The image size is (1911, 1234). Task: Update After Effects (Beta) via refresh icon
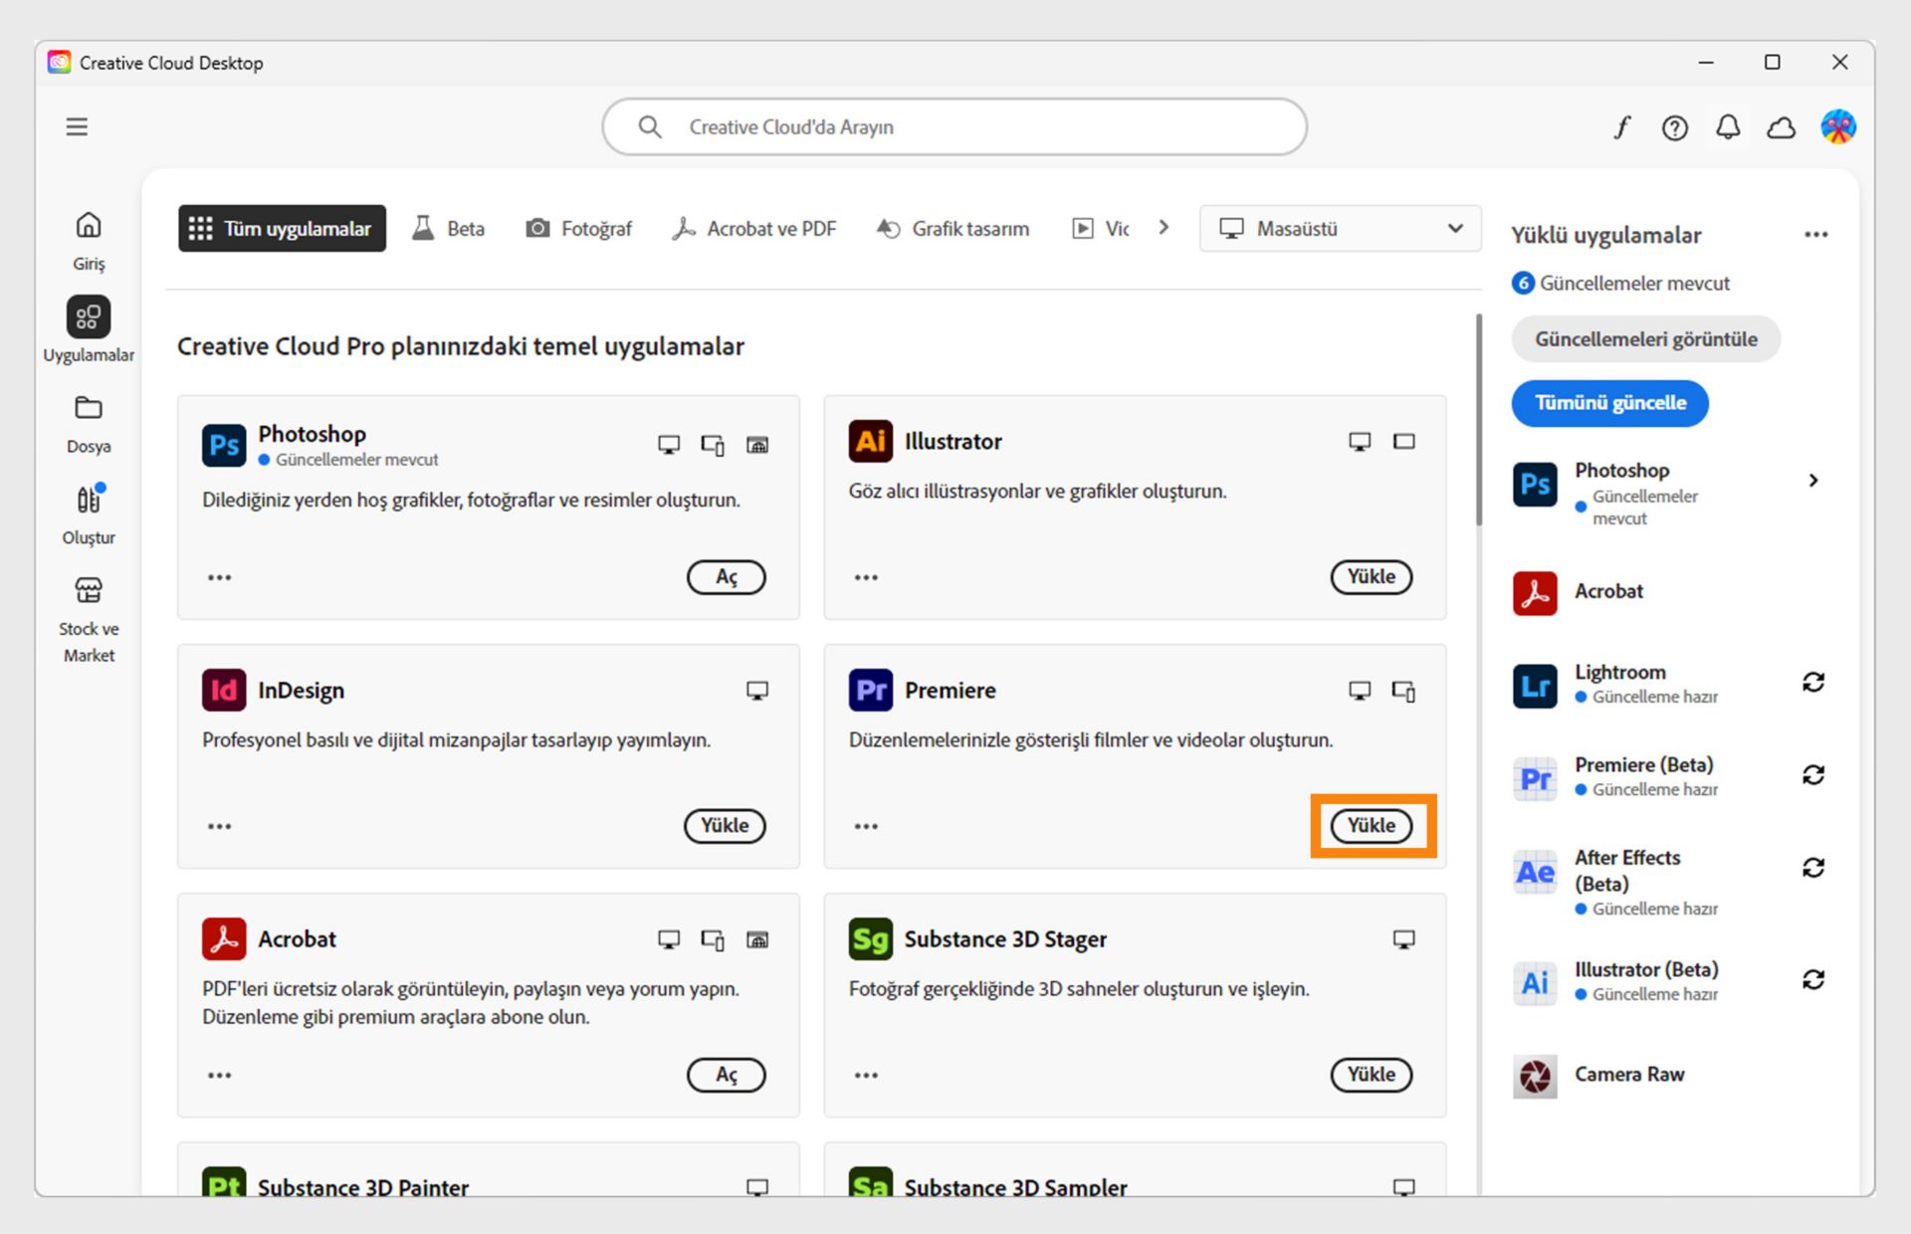pyautogui.click(x=1813, y=868)
